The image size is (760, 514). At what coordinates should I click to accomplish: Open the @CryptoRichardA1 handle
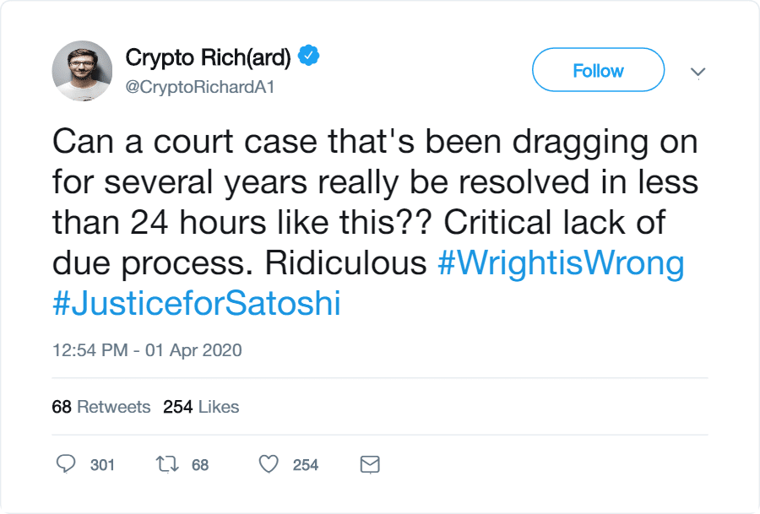click(201, 87)
